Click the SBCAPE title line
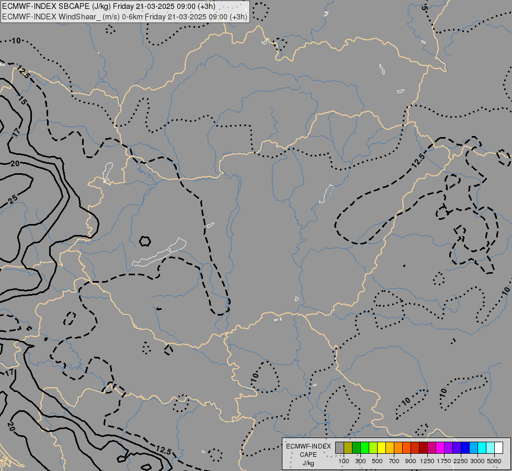The image size is (512, 471). (x=109, y=6)
